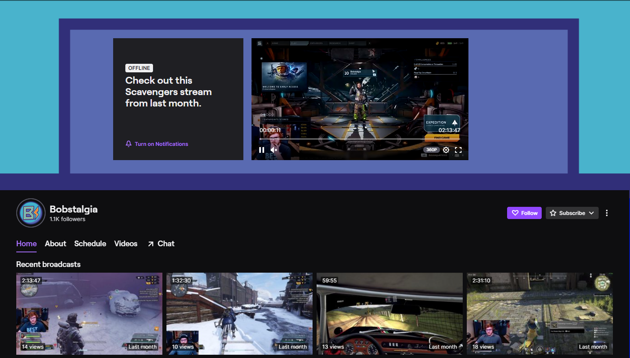Click the OFFLINE status badge
This screenshot has width=630, height=358.
click(139, 68)
